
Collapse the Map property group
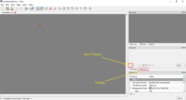pyautogui.click(x=131, y=80)
